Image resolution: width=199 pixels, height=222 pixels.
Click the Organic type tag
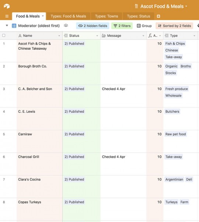[171, 66]
